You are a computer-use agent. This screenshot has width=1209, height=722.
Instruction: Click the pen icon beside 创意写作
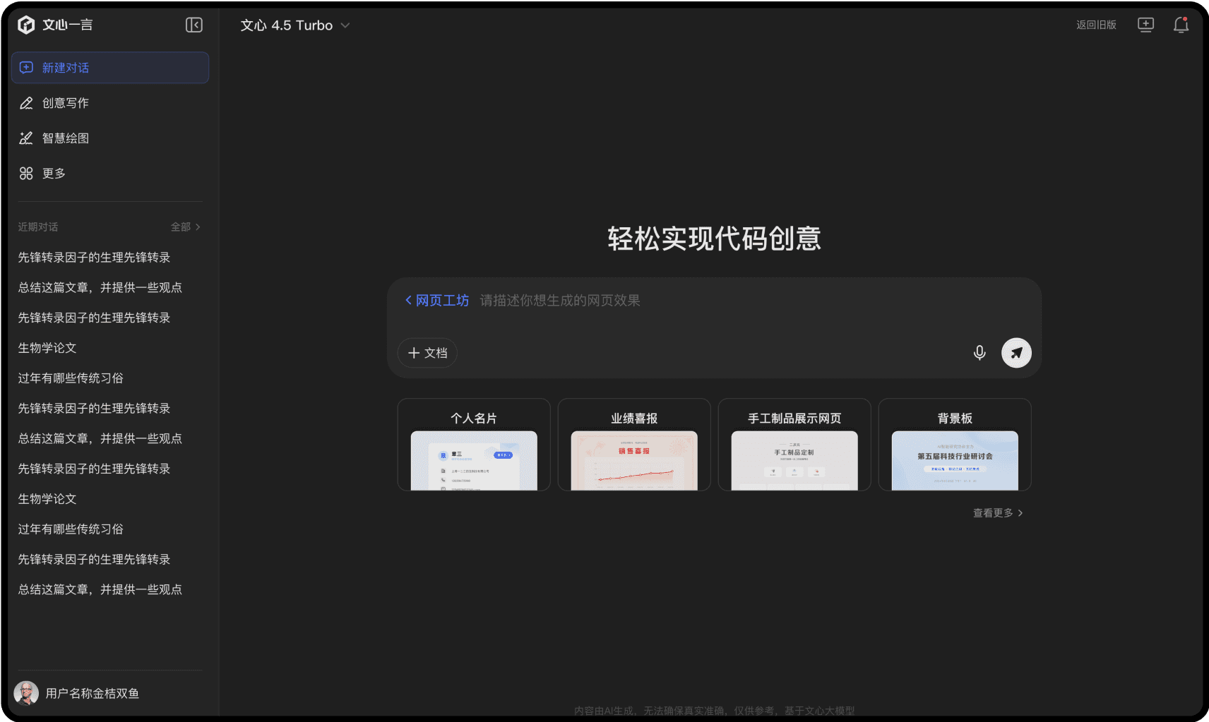tap(26, 103)
